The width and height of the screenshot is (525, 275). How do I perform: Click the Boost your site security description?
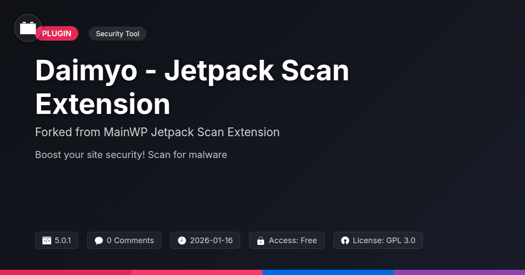131,155
